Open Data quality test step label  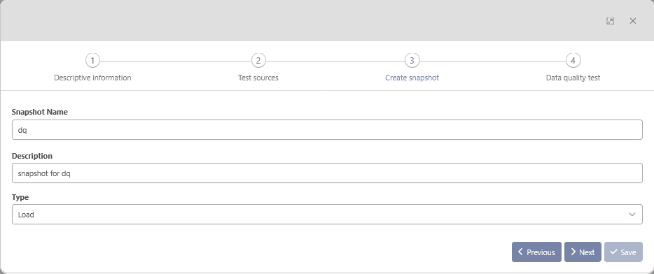[x=573, y=78]
